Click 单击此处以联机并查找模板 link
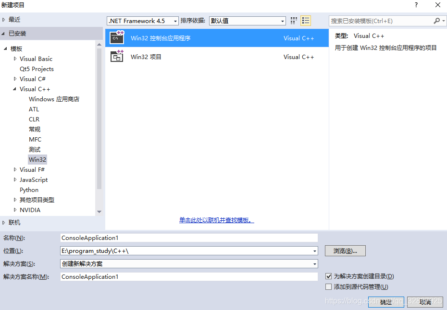The height and width of the screenshot is (310, 447). pos(217,220)
